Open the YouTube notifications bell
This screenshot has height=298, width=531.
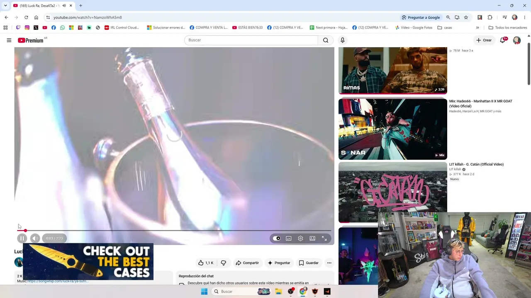click(503, 40)
